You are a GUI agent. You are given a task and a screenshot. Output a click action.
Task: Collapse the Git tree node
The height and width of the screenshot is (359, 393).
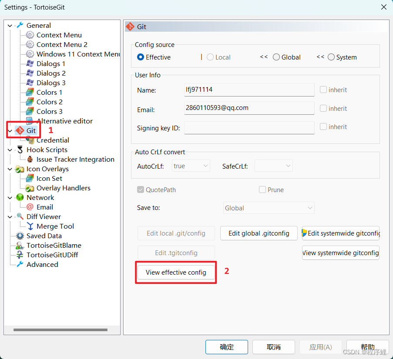pos(10,131)
